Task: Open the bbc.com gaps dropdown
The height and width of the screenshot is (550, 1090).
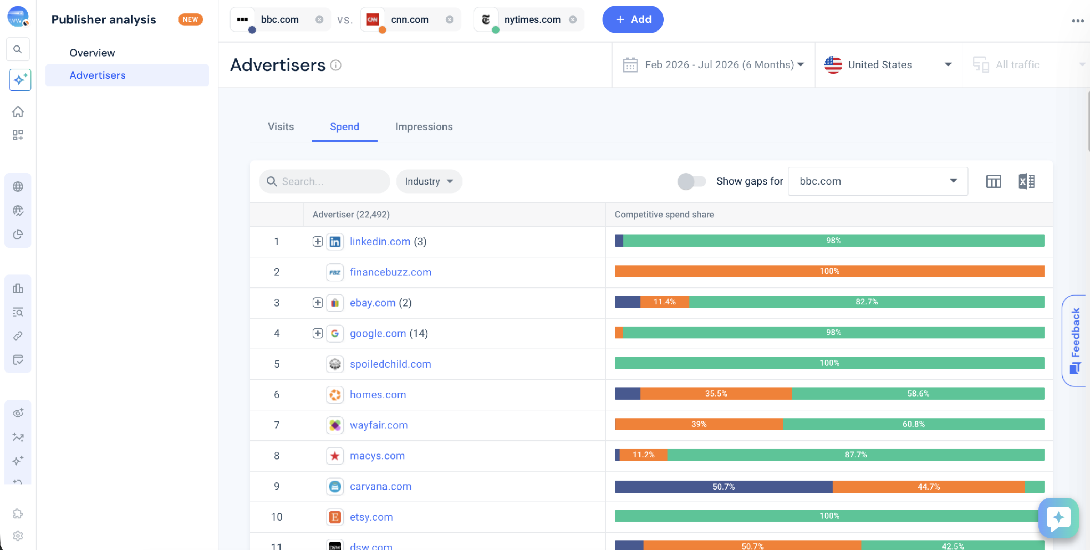Action: pyautogui.click(x=878, y=182)
